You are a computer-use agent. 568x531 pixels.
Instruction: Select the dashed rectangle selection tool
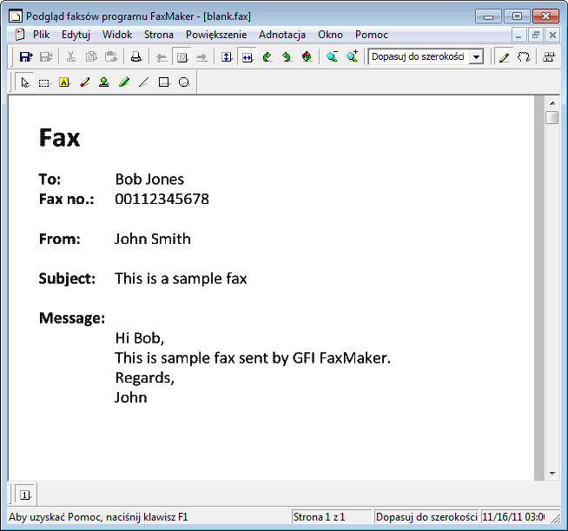tap(44, 82)
